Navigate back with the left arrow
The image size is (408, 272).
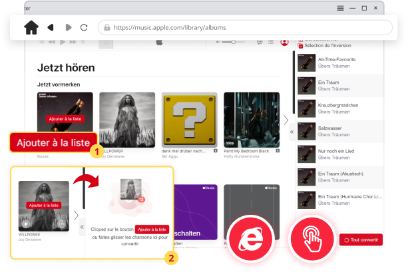[x=51, y=27]
